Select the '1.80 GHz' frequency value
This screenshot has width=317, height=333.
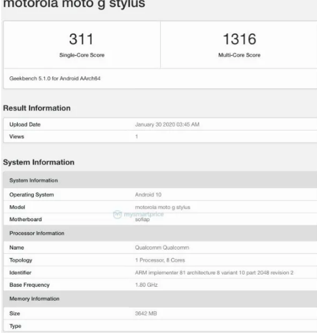[x=146, y=284]
